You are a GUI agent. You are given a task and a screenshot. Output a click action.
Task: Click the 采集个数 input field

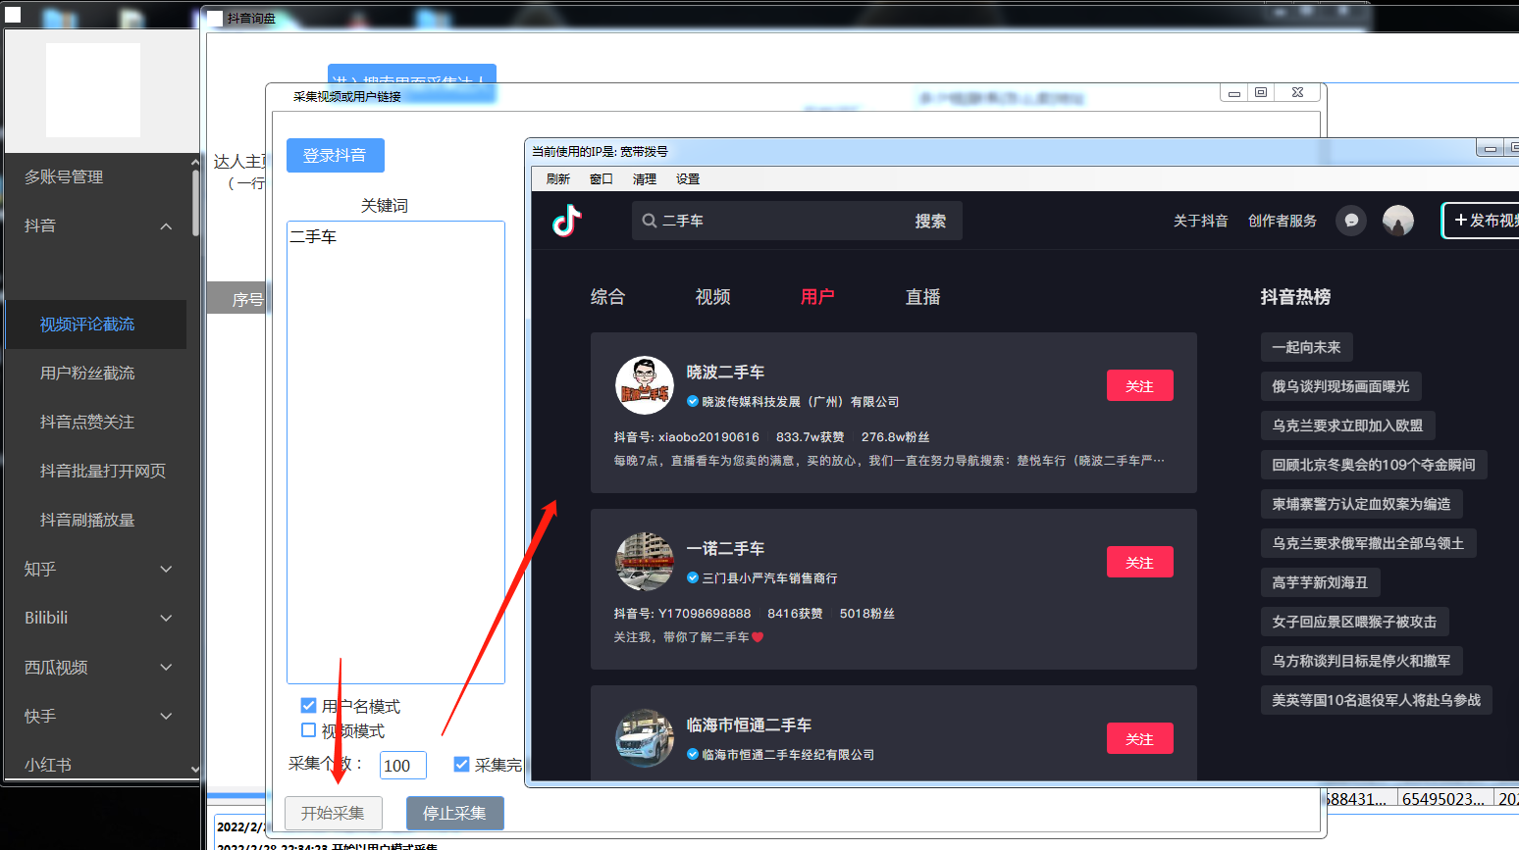pyautogui.click(x=403, y=766)
